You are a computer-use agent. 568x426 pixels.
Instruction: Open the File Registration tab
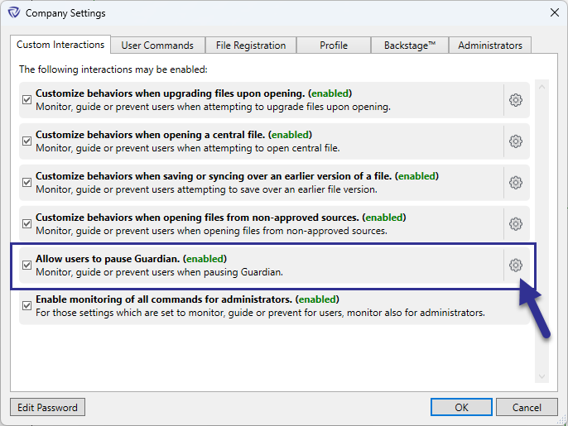tap(250, 45)
